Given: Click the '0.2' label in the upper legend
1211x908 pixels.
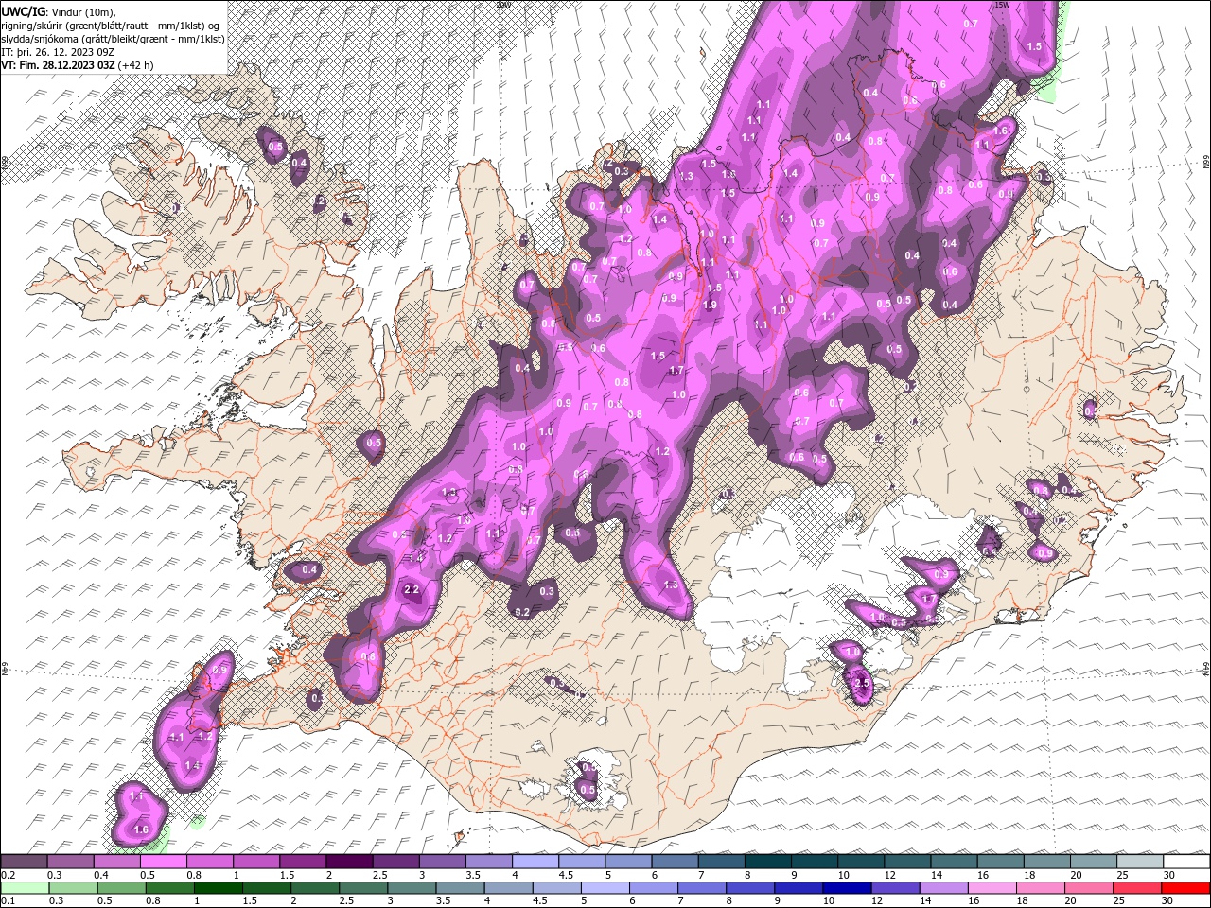Looking at the screenshot, I should click(8, 875).
